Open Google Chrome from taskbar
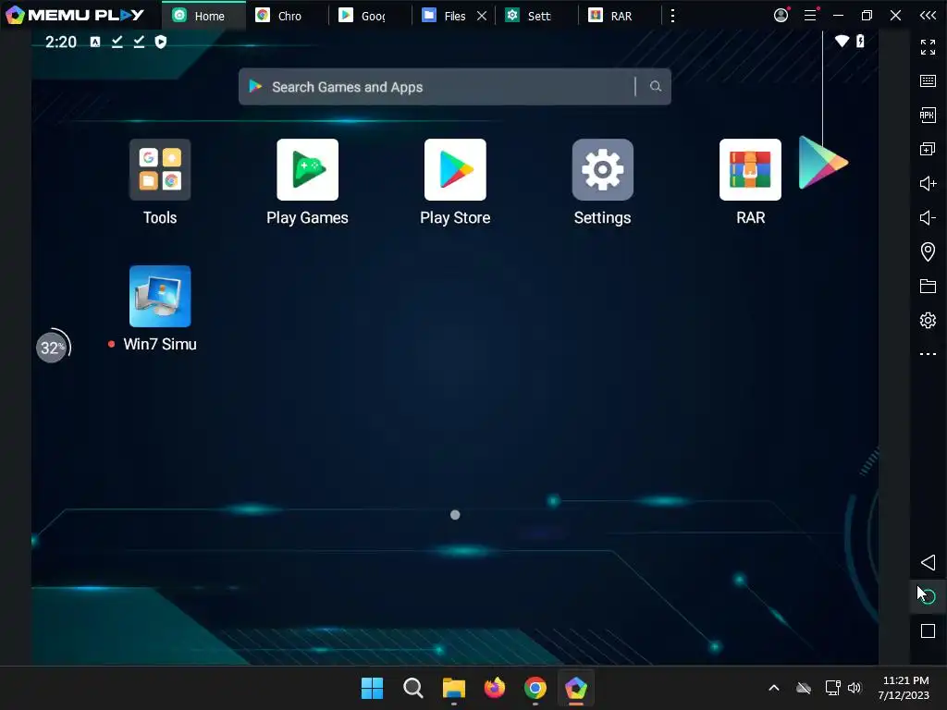 point(535,688)
